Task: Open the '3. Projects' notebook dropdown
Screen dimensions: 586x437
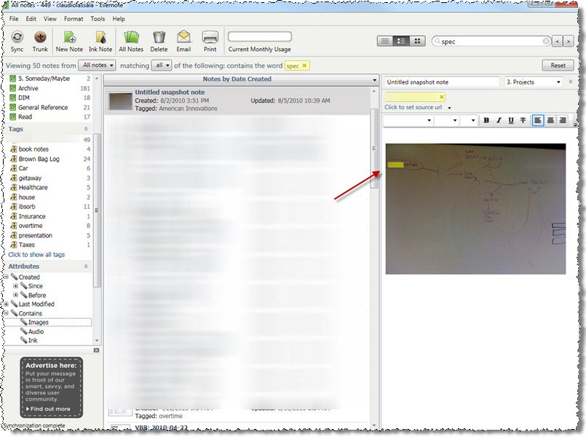Action: point(534,82)
